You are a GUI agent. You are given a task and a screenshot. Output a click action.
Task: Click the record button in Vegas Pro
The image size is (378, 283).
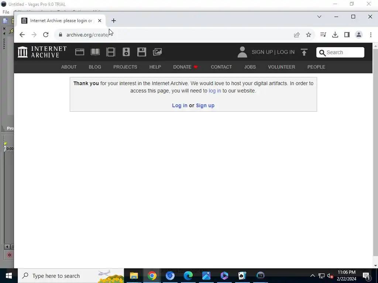9,255
